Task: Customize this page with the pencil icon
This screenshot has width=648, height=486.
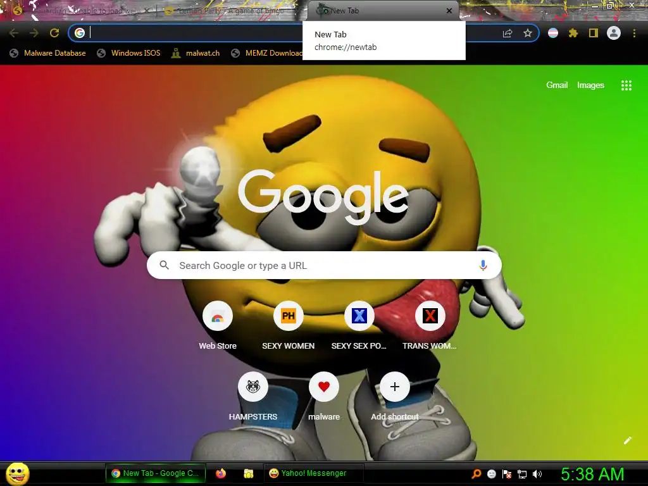Action: 628,440
